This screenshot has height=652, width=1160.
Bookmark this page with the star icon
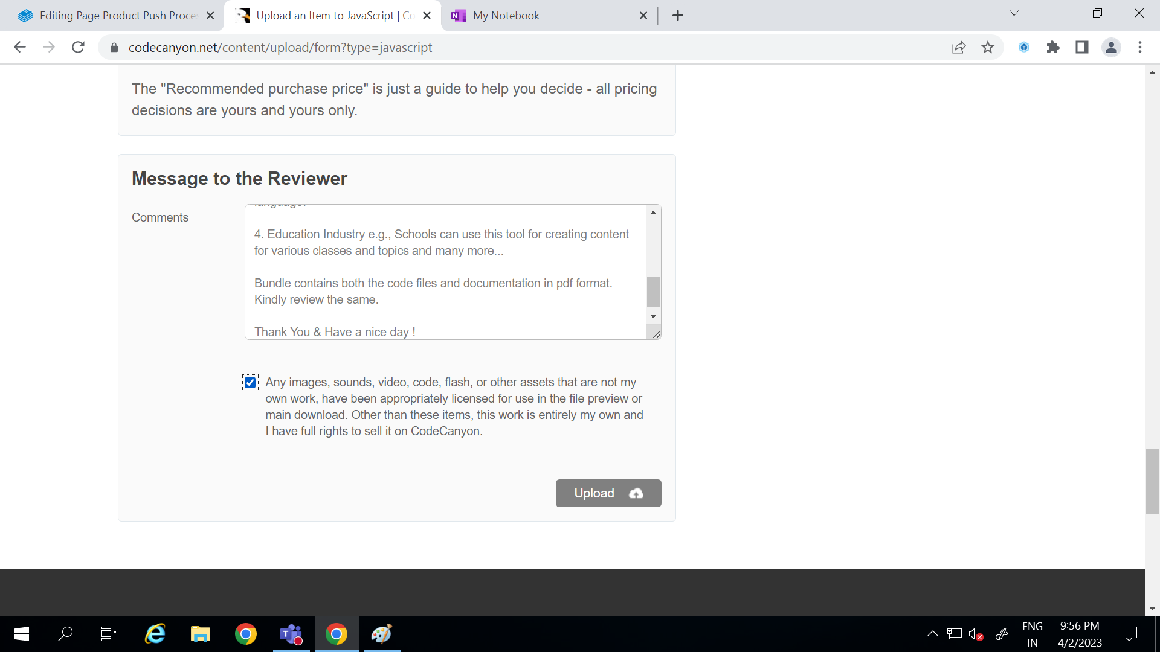(988, 47)
